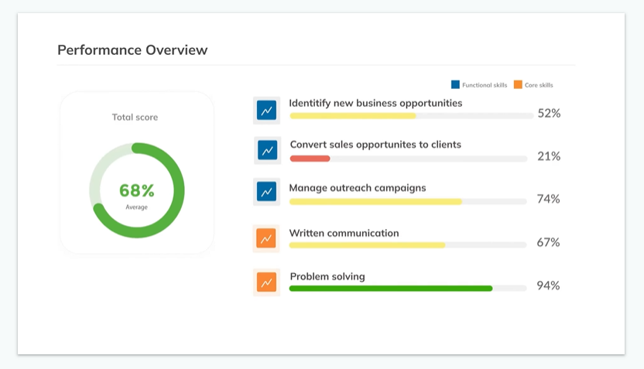Click the yellow Written communication progress bar
Viewport: 644px width, 369px height.
(367, 245)
